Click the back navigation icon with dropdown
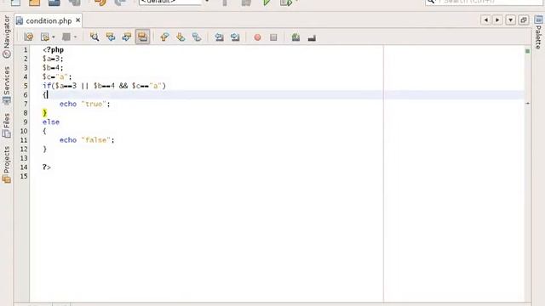545x306 pixels. point(44,37)
